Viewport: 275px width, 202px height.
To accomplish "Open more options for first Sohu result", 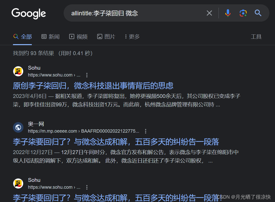I will point(87,75).
